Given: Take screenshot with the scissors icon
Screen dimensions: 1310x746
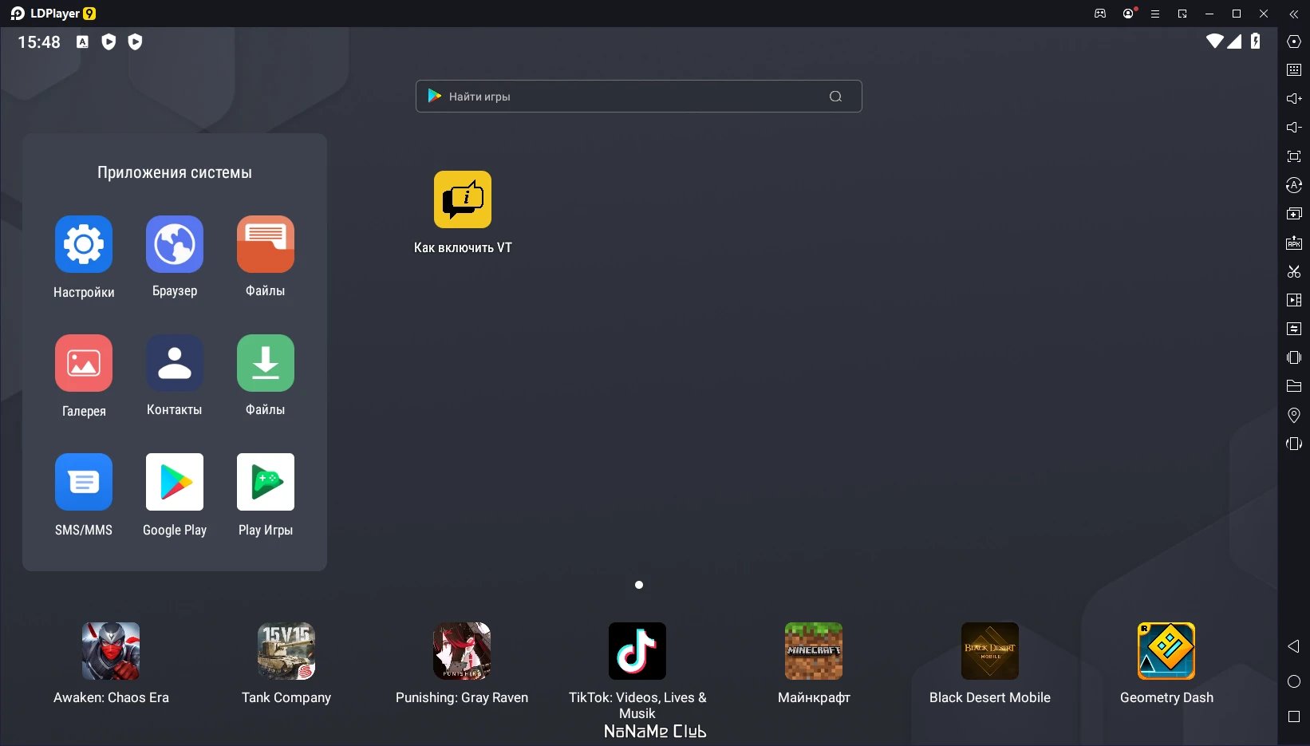Looking at the screenshot, I should point(1294,271).
